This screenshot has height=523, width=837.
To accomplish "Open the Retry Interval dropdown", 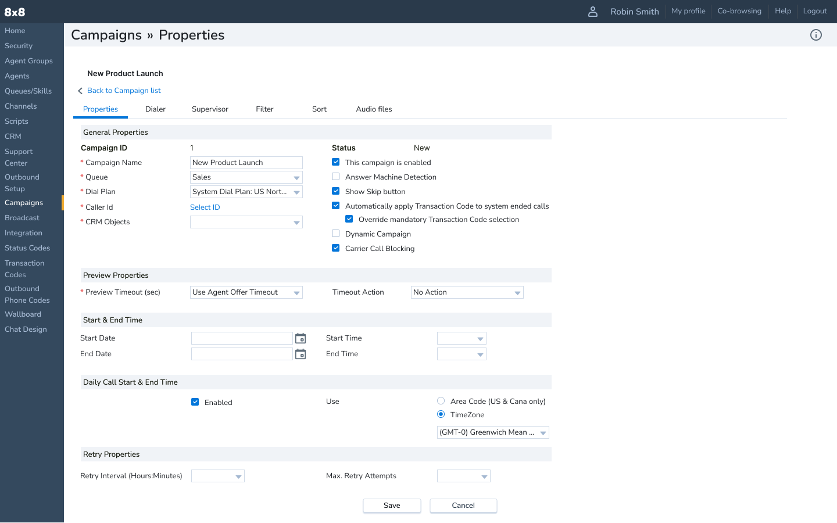I will coord(218,476).
